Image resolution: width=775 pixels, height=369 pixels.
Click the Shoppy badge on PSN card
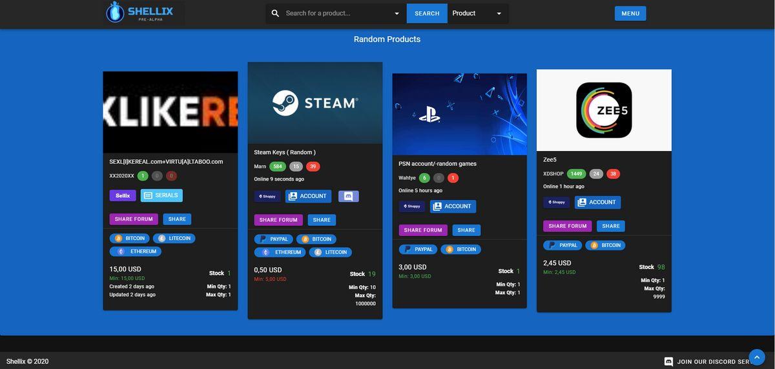[412, 206]
